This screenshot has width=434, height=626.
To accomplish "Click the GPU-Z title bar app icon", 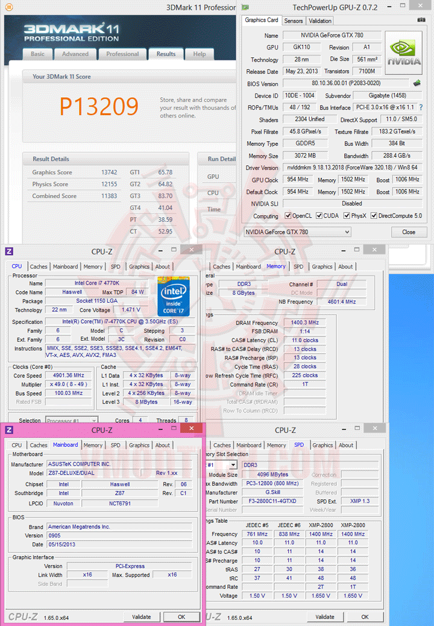I will point(245,7).
